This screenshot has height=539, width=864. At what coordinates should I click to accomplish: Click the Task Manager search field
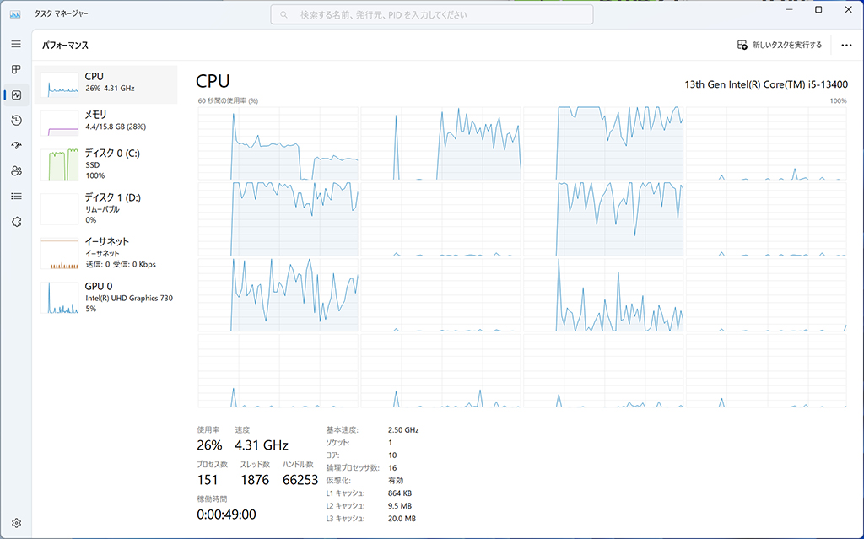[432, 15]
